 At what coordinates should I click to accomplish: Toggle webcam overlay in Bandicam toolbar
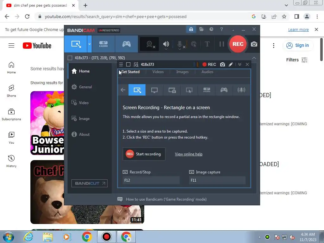150,44
